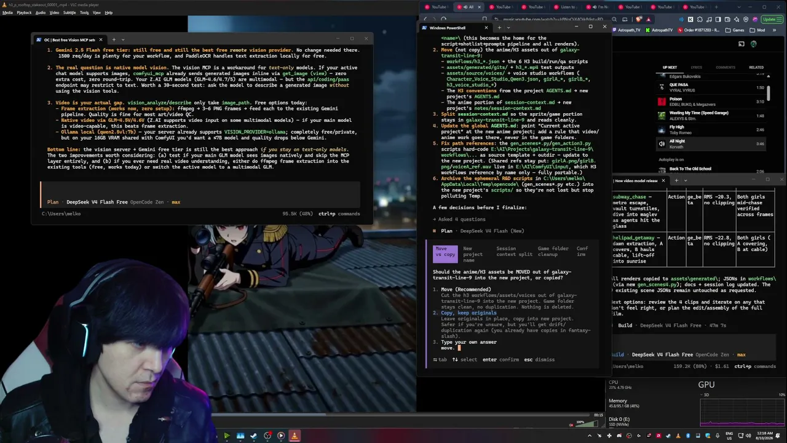Open VLC from the Windows taskbar
Screen dimensions: 787x443
295,436
